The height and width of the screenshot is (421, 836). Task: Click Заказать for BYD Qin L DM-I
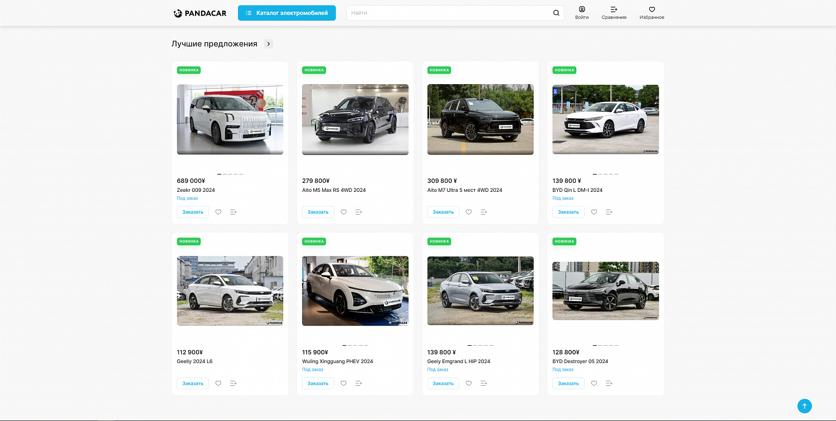[x=568, y=212]
